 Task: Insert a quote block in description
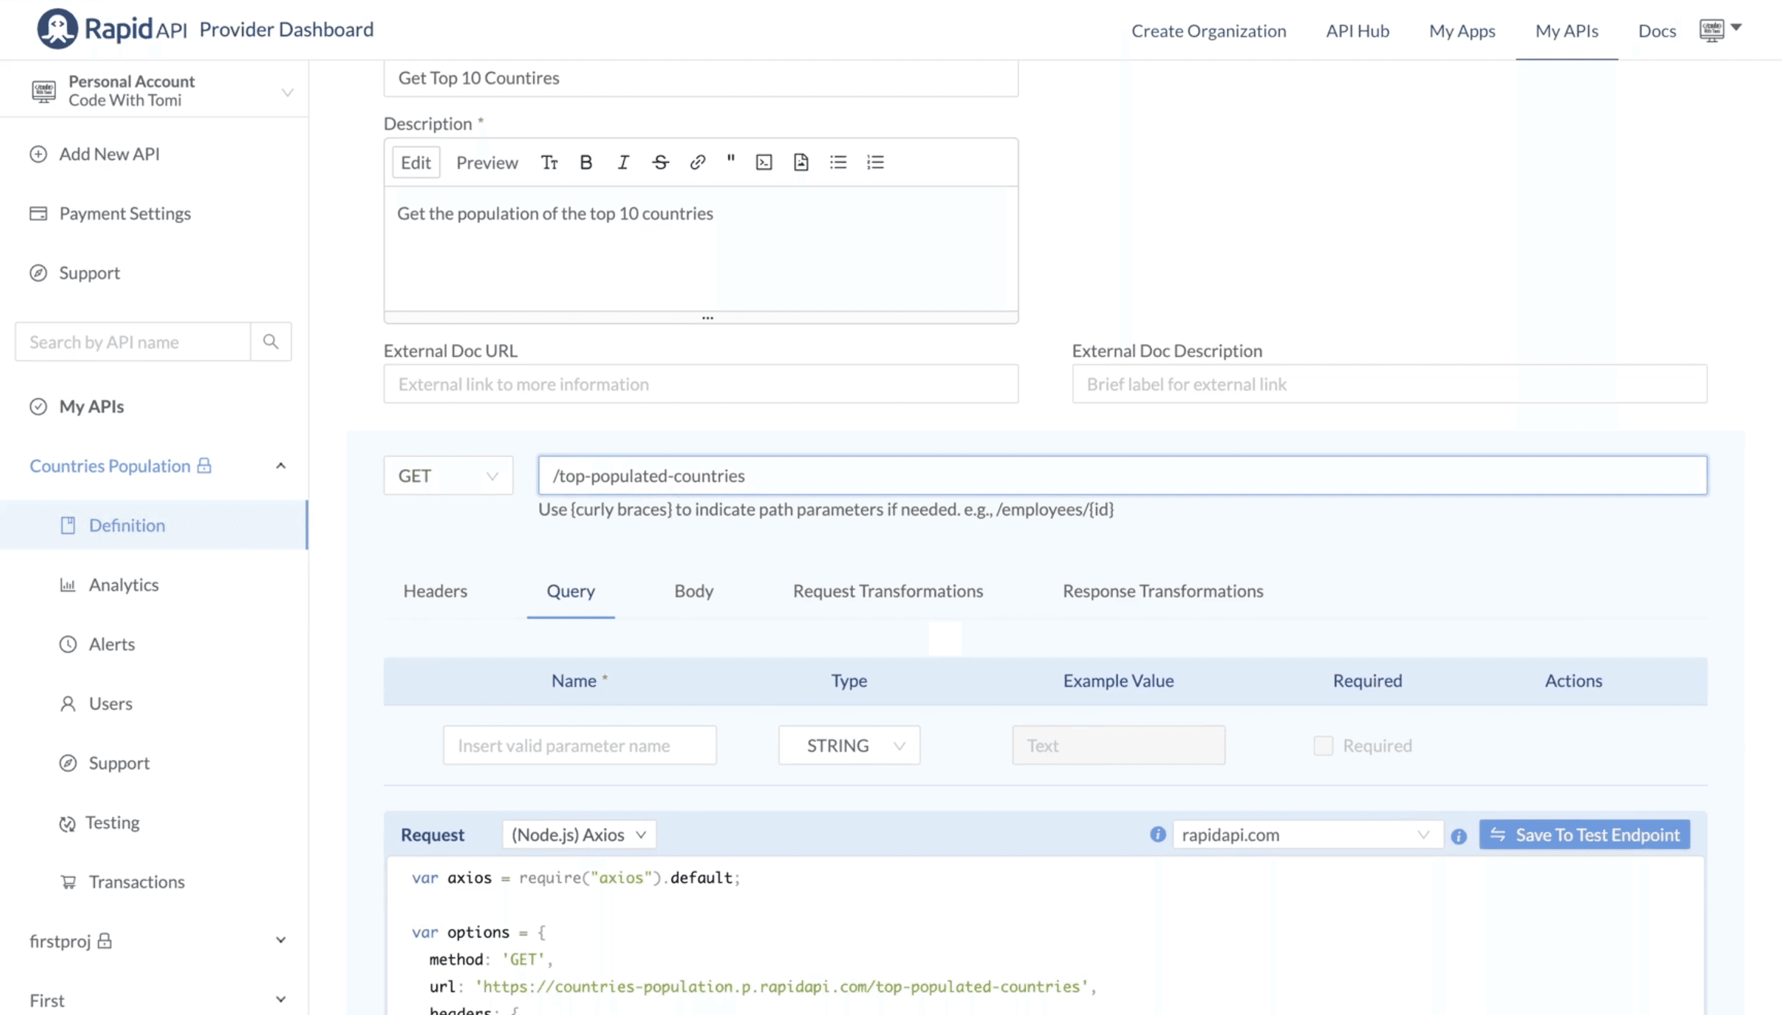tap(730, 160)
